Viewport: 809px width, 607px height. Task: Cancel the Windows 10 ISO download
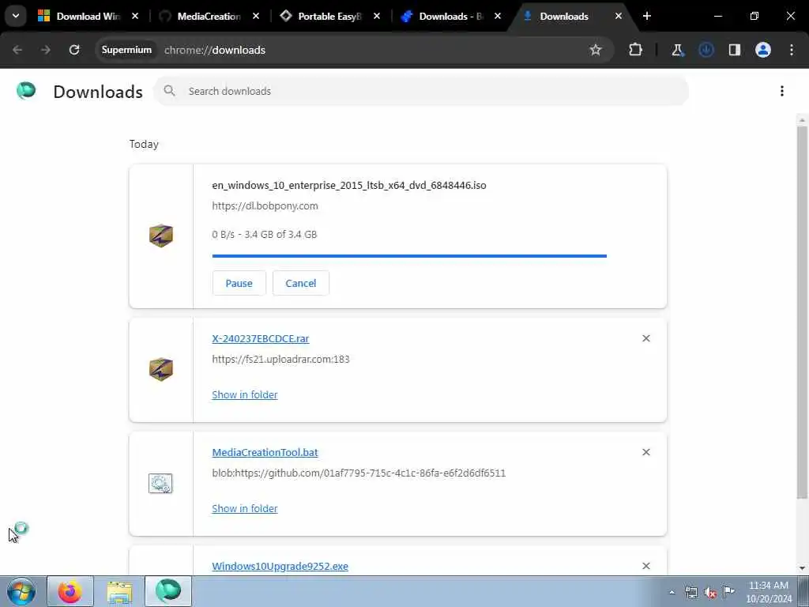pos(301,283)
